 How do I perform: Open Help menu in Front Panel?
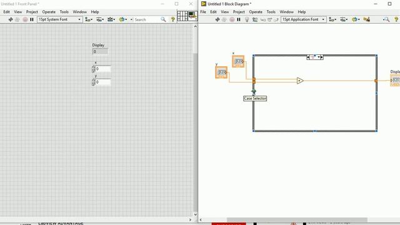click(x=95, y=12)
